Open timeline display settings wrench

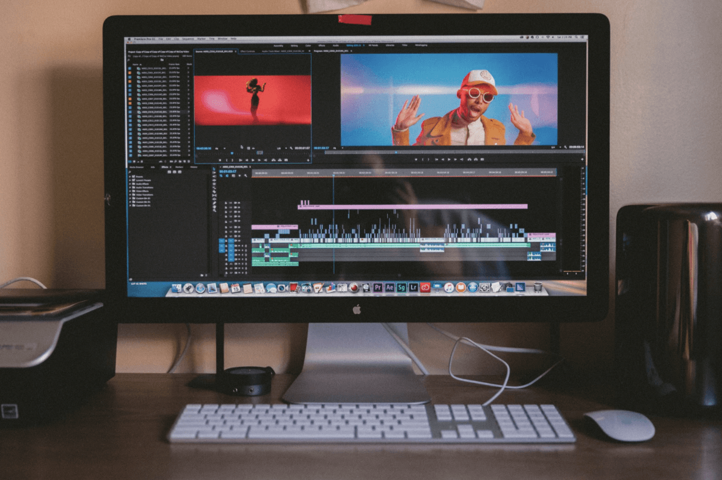point(246,176)
